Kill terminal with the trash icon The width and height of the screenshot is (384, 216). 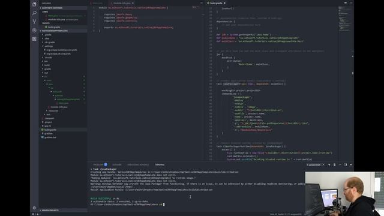(x=335, y=164)
